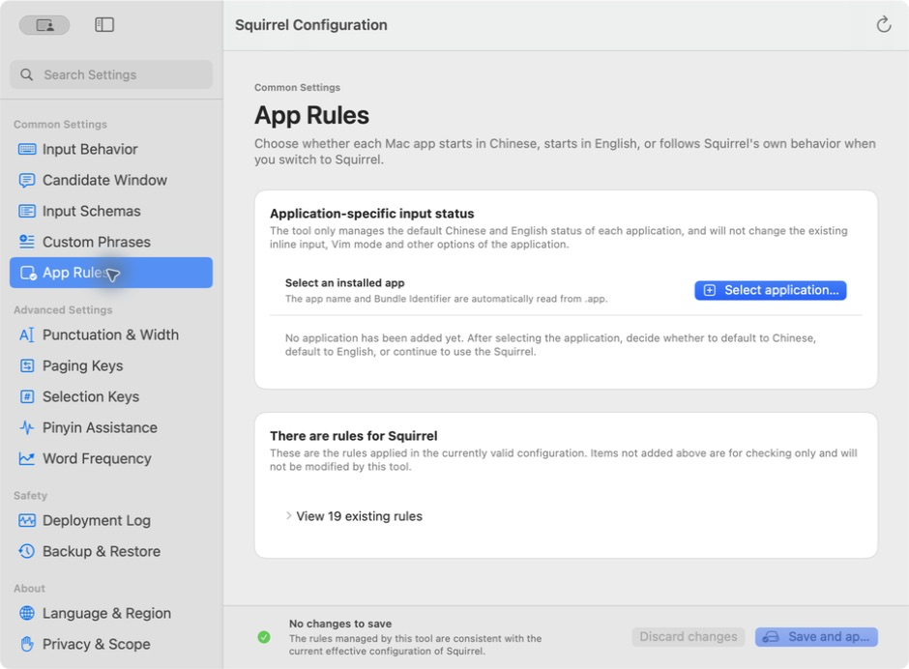Click the Squirrel Configuration window title
This screenshot has width=909, height=669.
point(311,25)
